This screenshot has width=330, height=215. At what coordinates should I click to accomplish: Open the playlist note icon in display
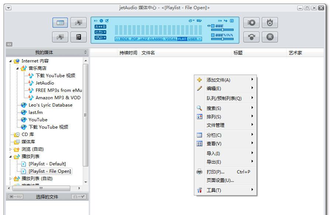pos(199,21)
